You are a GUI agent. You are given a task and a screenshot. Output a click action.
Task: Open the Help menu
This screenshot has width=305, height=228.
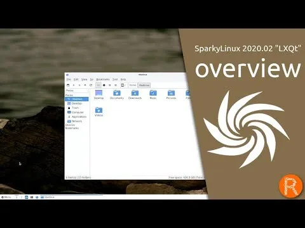tap(123, 79)
